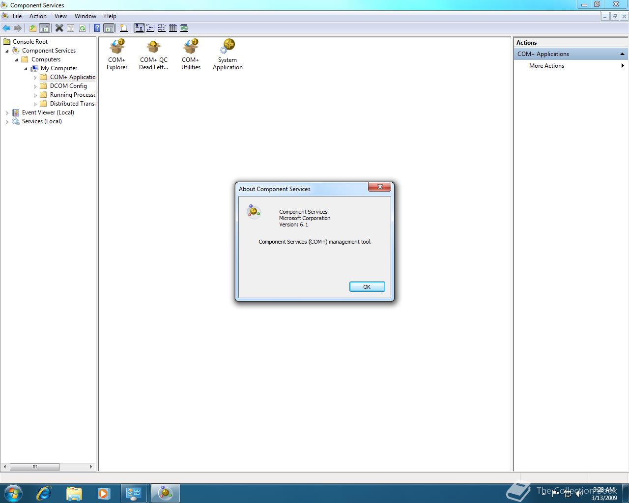
Task: Click the console tree horizontal scrollbar thumb
Action: click(34, 467)
